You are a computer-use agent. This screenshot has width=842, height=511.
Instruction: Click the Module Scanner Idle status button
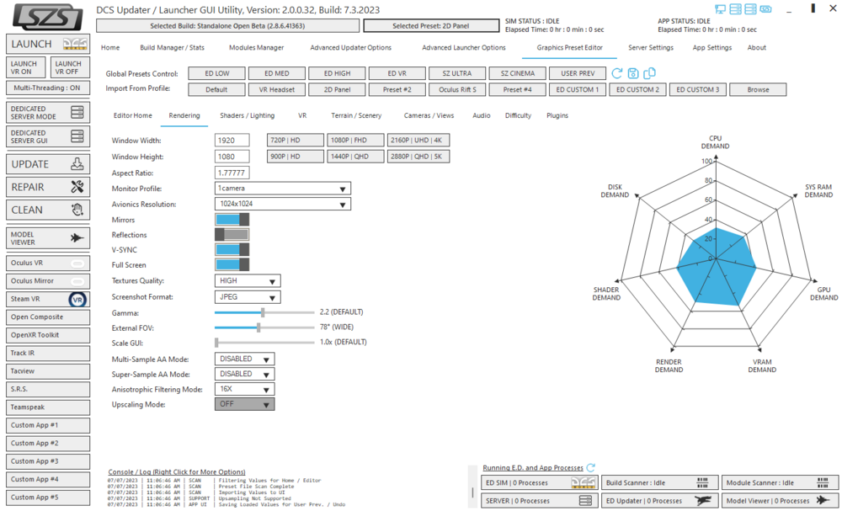(780, 482)
